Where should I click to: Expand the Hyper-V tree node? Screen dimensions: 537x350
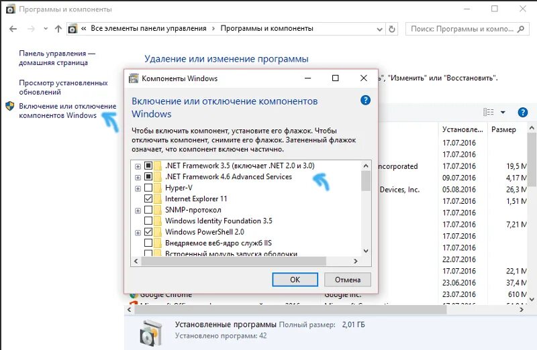click(138, 188)
